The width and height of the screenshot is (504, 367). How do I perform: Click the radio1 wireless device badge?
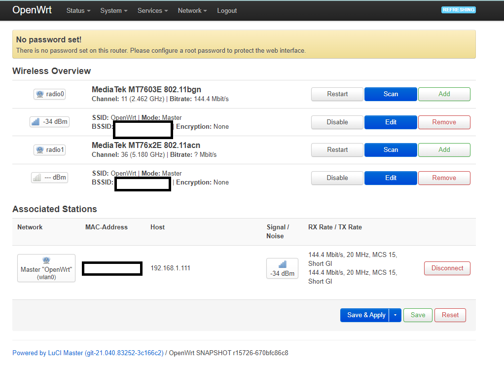(x=49, y=149)
